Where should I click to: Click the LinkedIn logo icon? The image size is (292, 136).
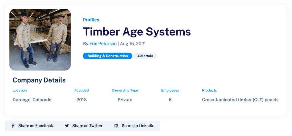tap(116, 126)
